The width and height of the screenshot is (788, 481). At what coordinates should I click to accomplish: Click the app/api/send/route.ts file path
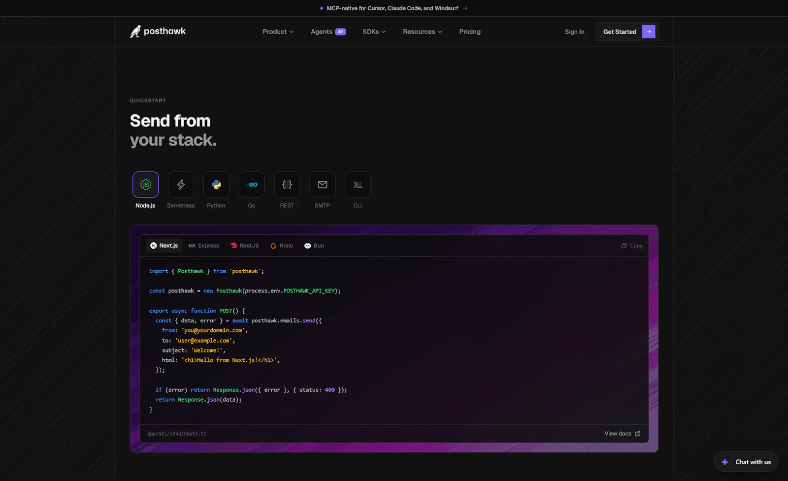pos(177,434)
